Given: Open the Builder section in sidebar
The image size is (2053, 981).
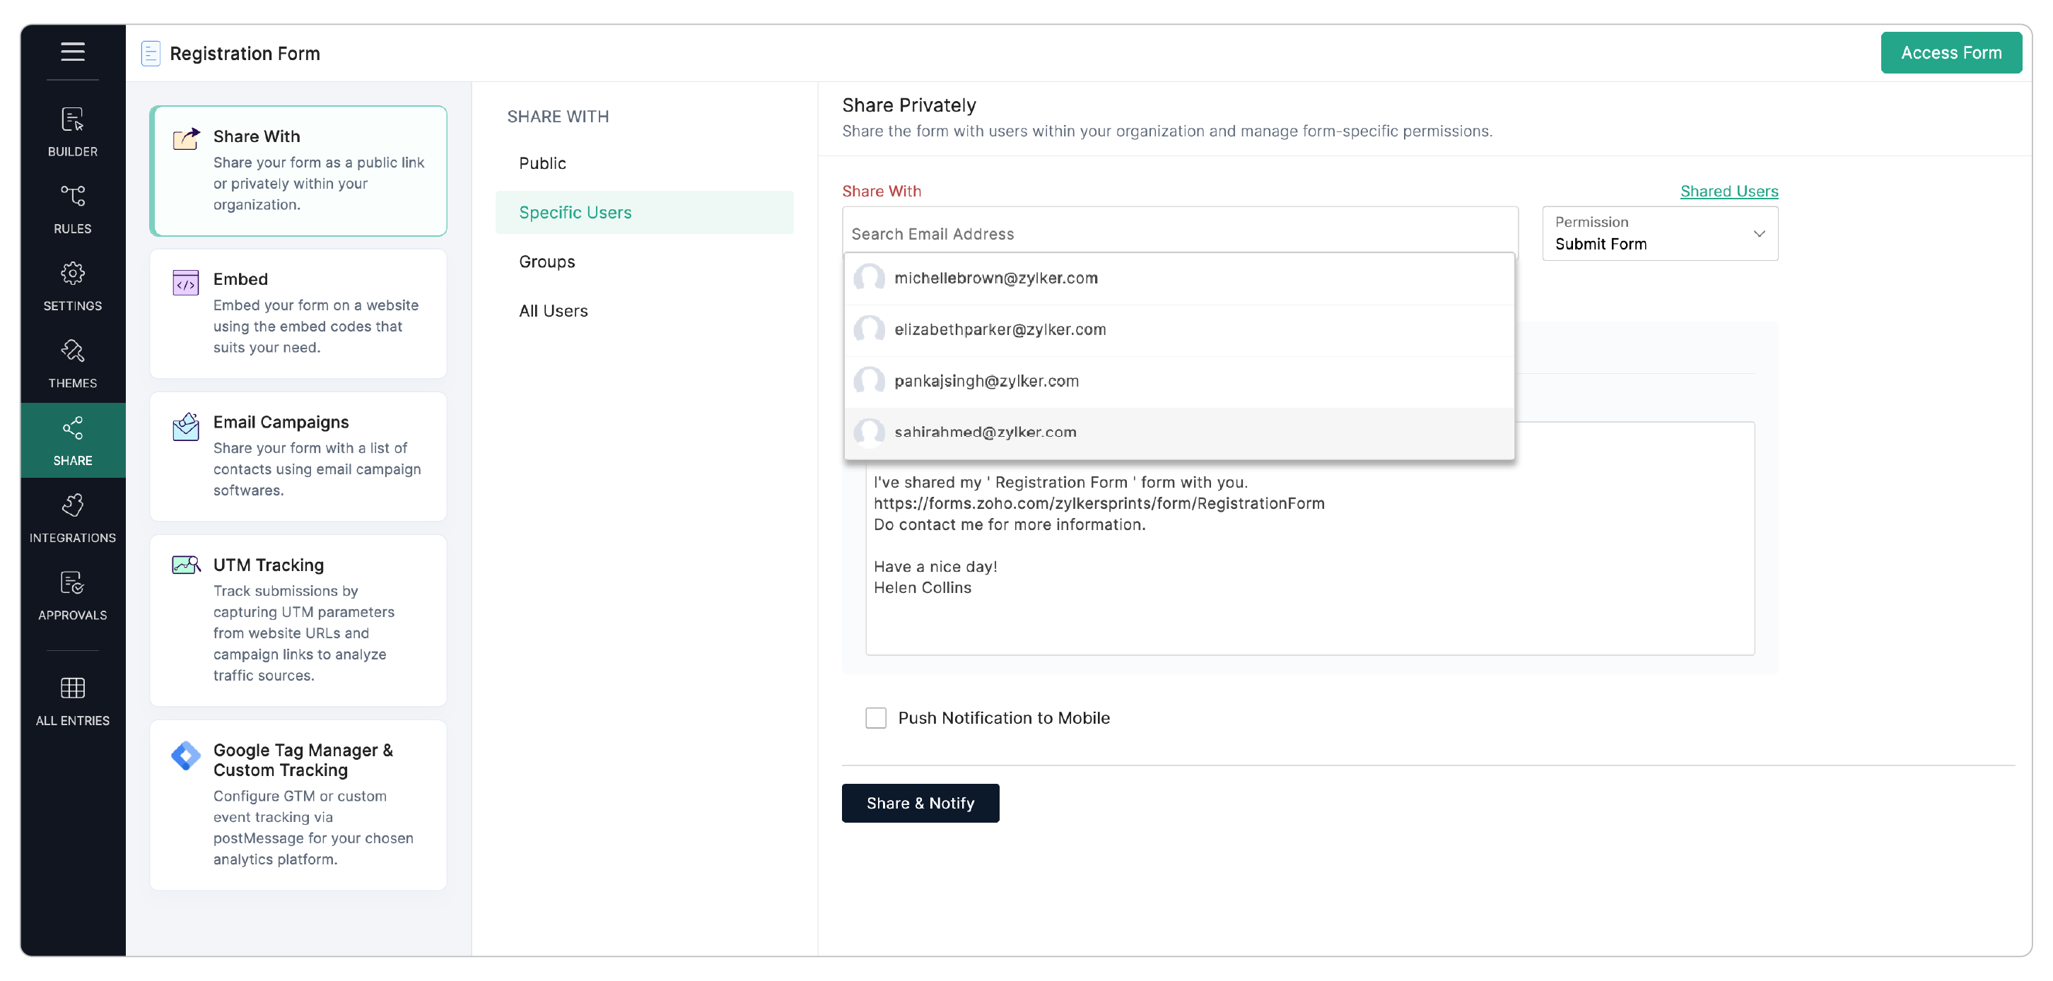Looking at the screenshot, I should tap(73, 130).
